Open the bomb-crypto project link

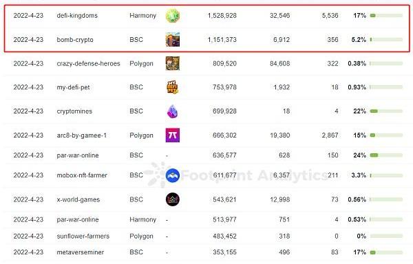75,40
